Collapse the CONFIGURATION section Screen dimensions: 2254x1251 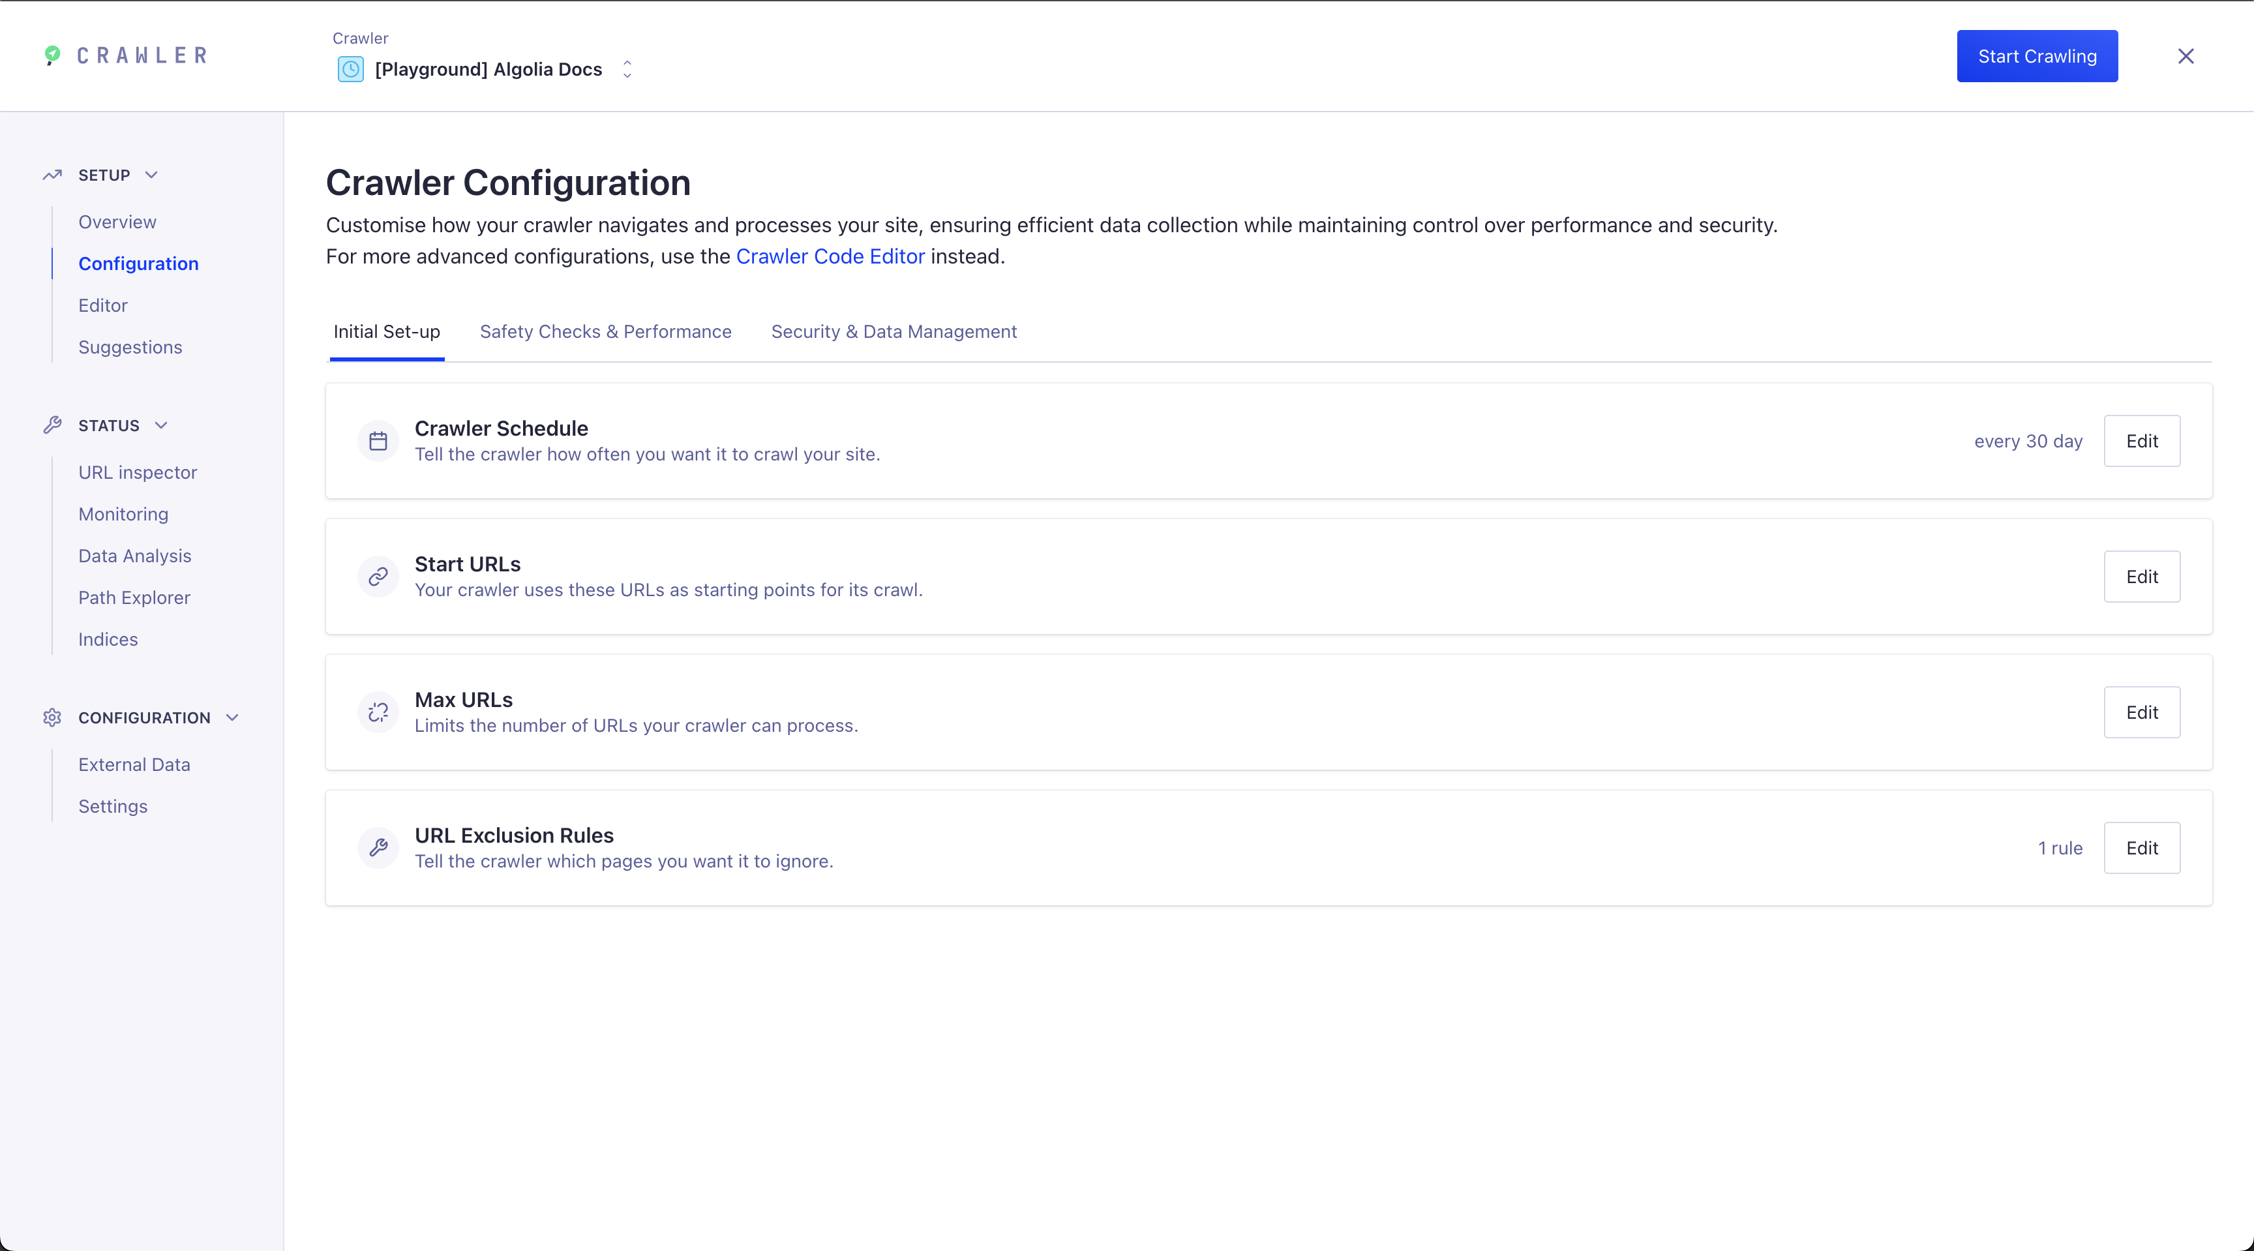click(x=232, y=717)
